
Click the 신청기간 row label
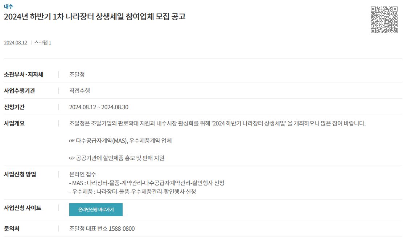[14, 107]
